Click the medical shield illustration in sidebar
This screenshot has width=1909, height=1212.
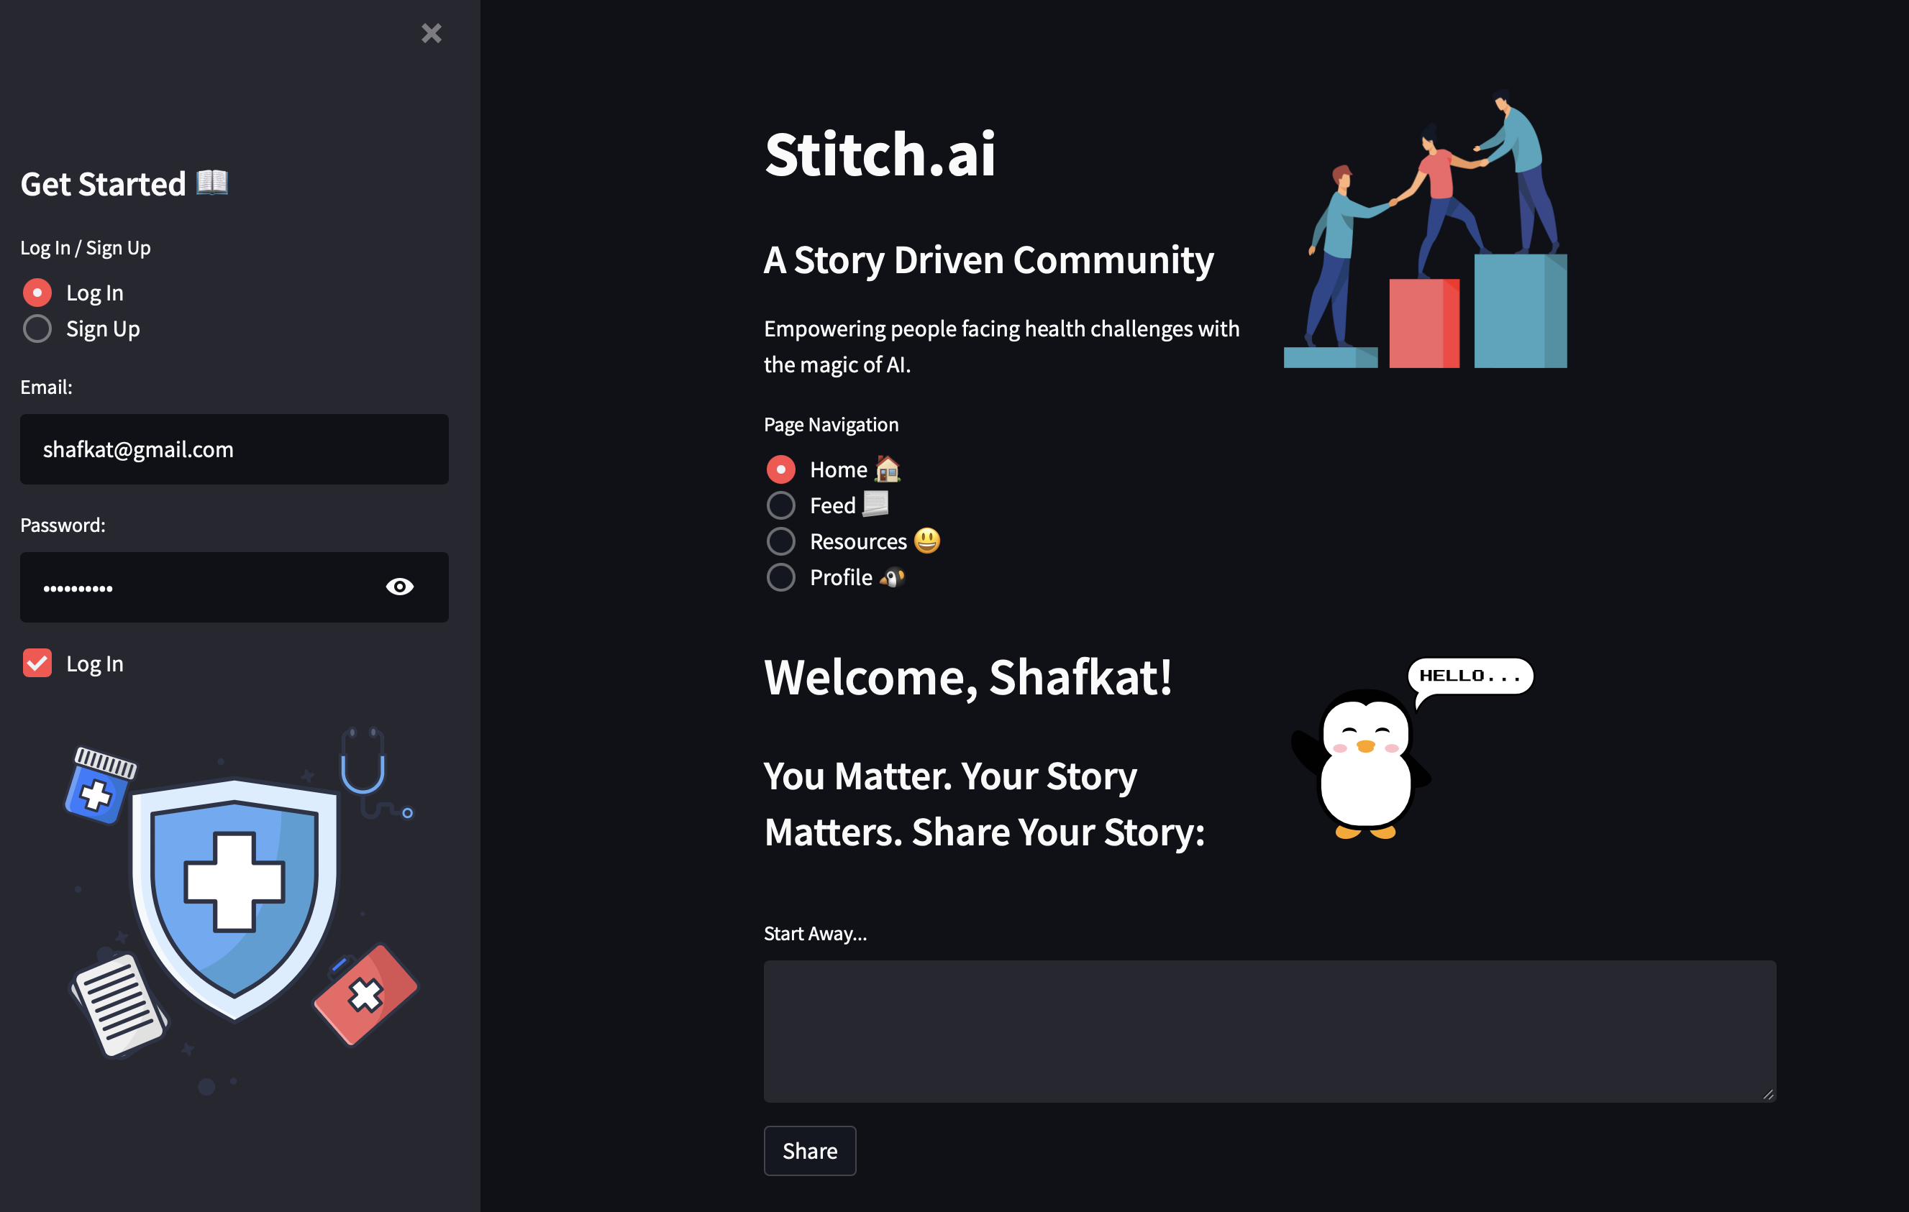[x=234, y=899]
